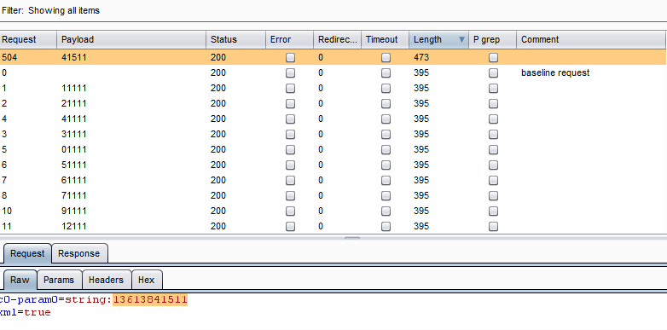
Task: Toggle Timeout checkbox for payload 71111
Action: click(x=386, y=195)
